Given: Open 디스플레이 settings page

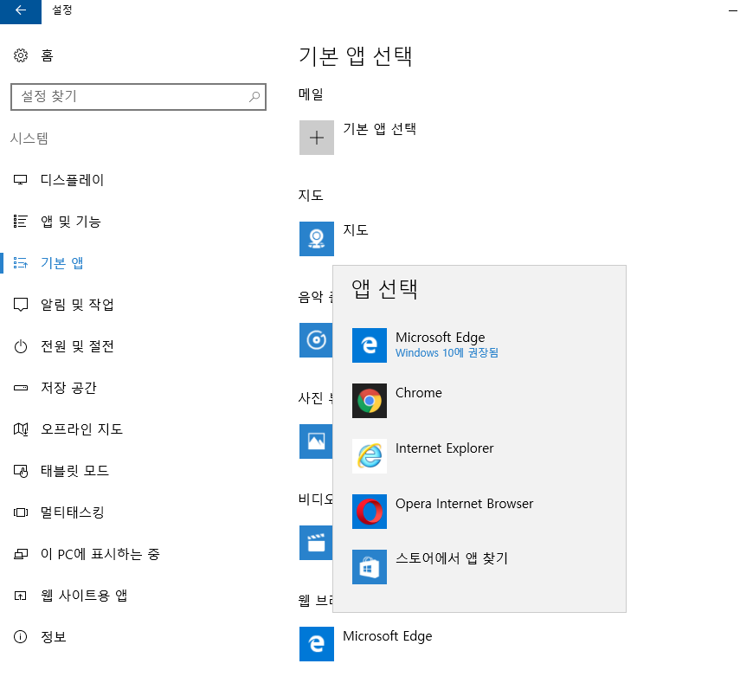Looking at the screenshot, I should pyautogui.click(x=72, y=180).
